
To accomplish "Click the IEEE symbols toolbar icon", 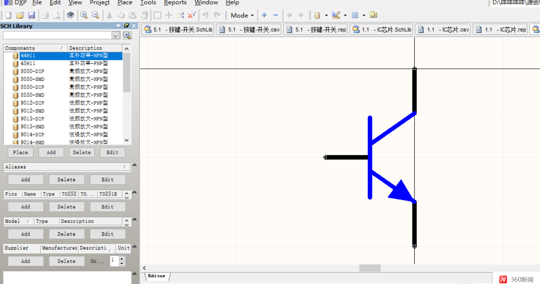I will (317, 15).
